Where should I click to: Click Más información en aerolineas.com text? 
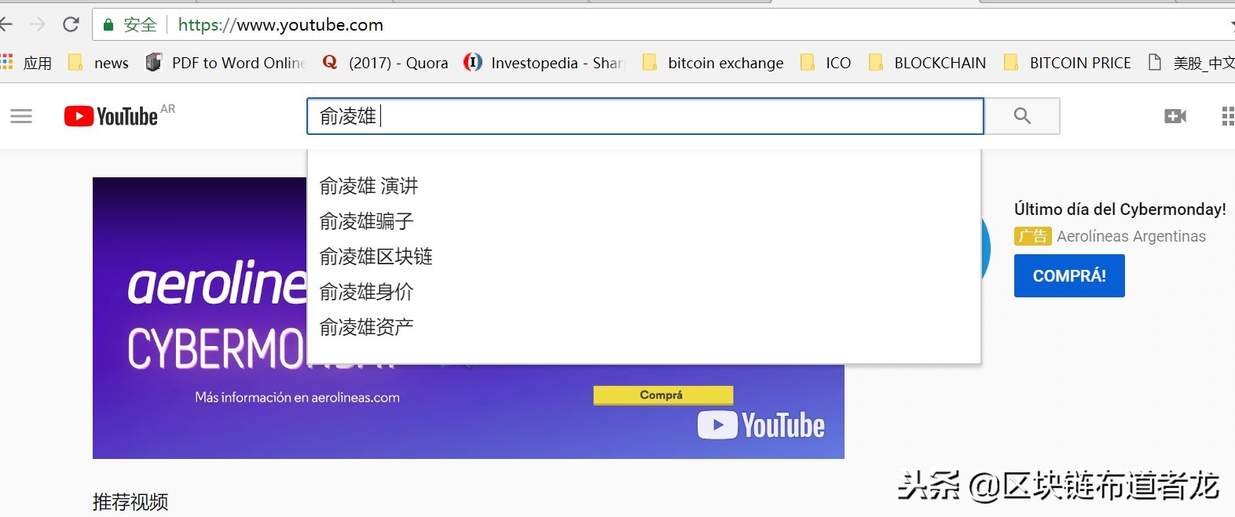tap(297, 398)
